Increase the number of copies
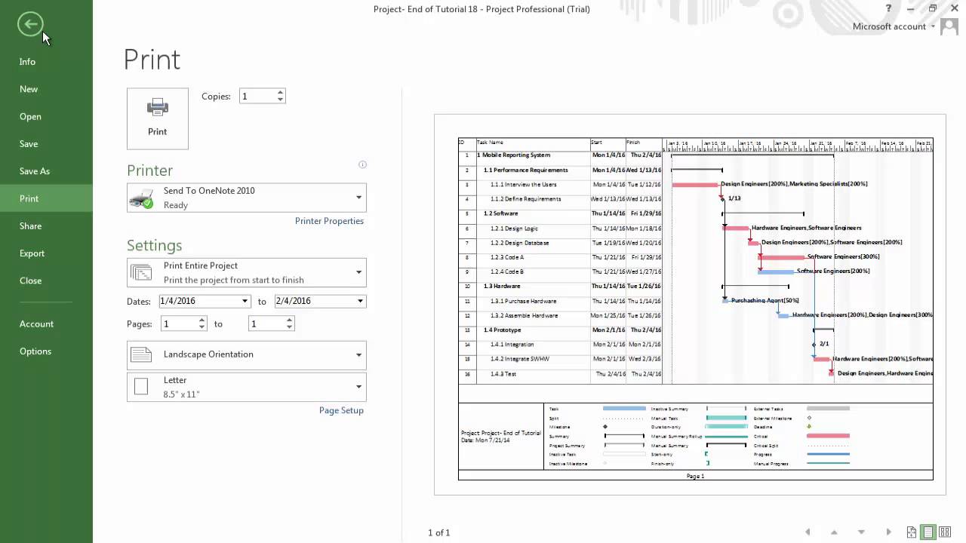Image resolution: width=966 pixels, height=543 pixels. point(281,93)
